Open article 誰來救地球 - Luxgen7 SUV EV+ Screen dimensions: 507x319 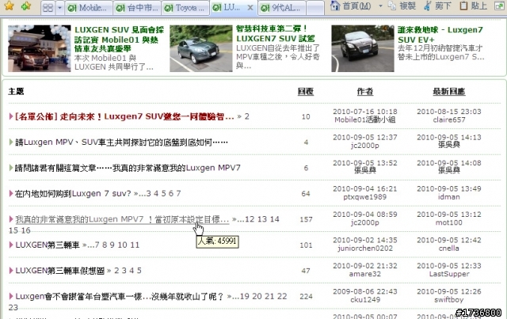click(x=440, y=35)
